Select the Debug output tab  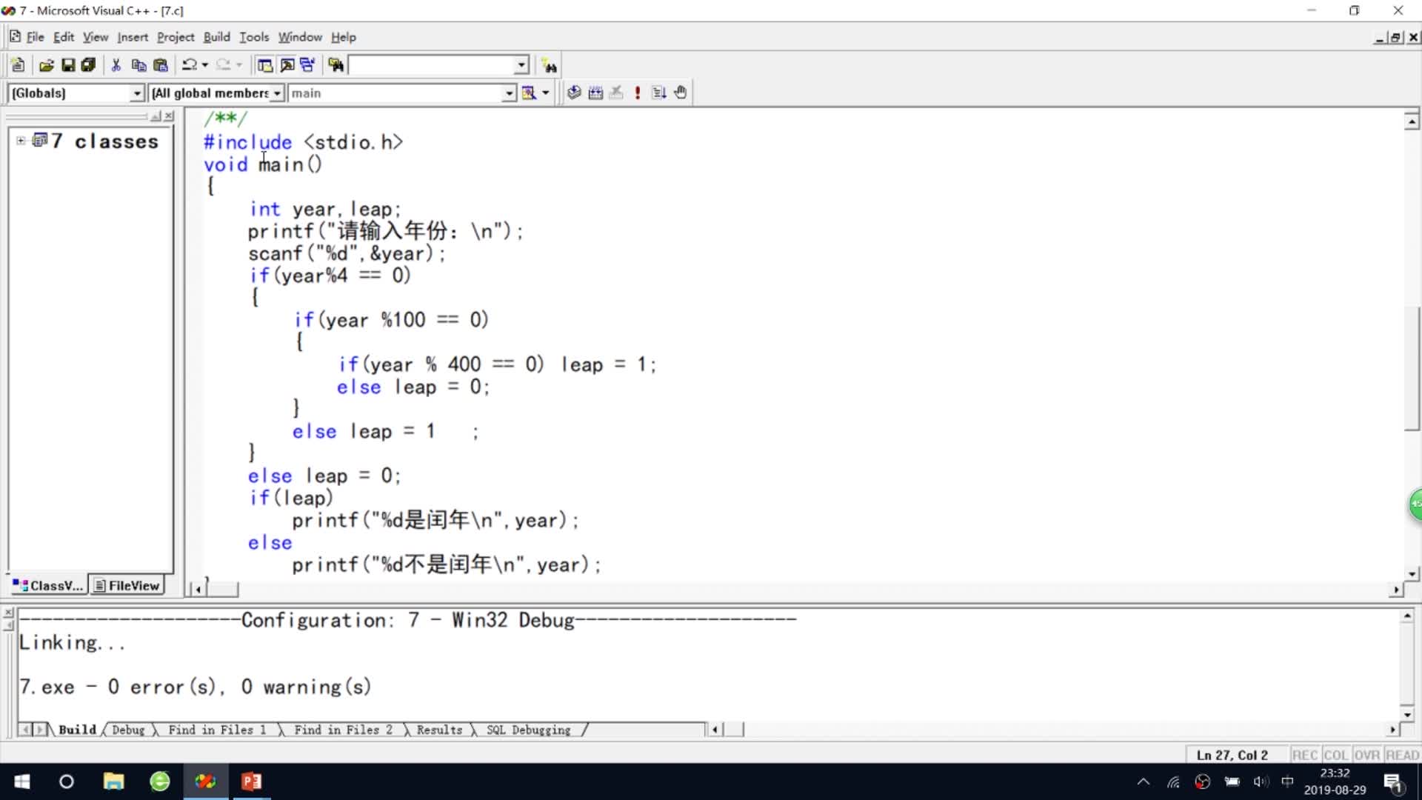128,730
